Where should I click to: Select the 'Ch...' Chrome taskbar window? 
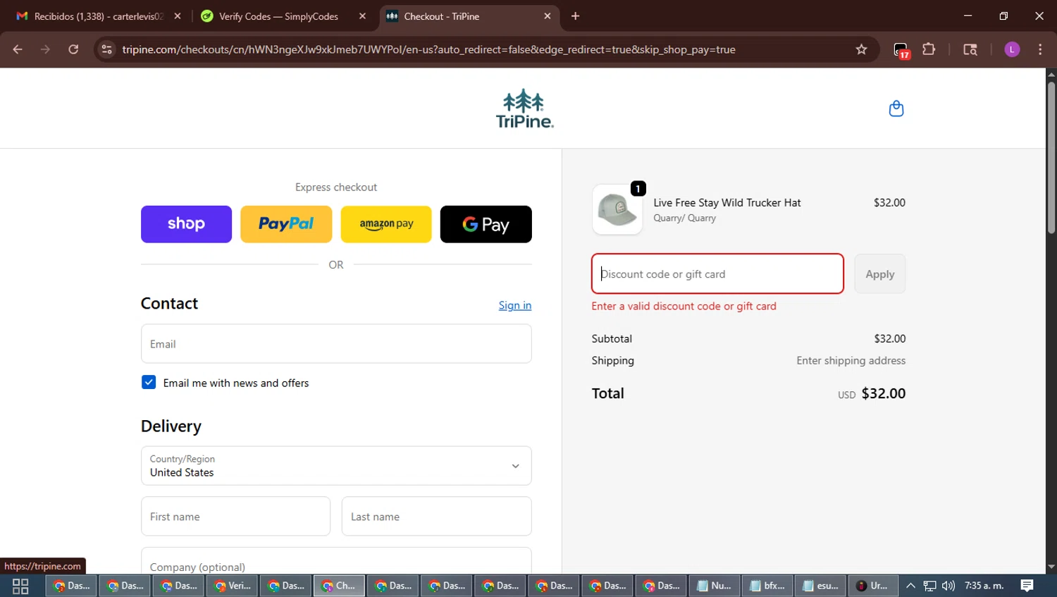(x=339, y=586)
